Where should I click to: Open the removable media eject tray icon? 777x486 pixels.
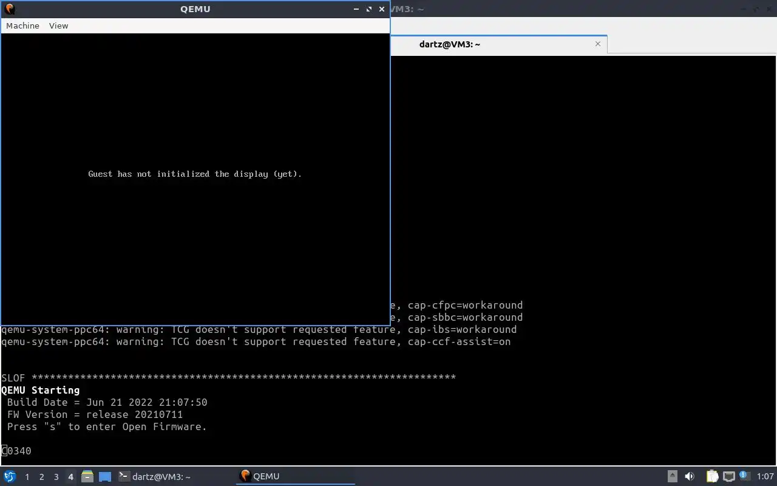pos(673,476)
